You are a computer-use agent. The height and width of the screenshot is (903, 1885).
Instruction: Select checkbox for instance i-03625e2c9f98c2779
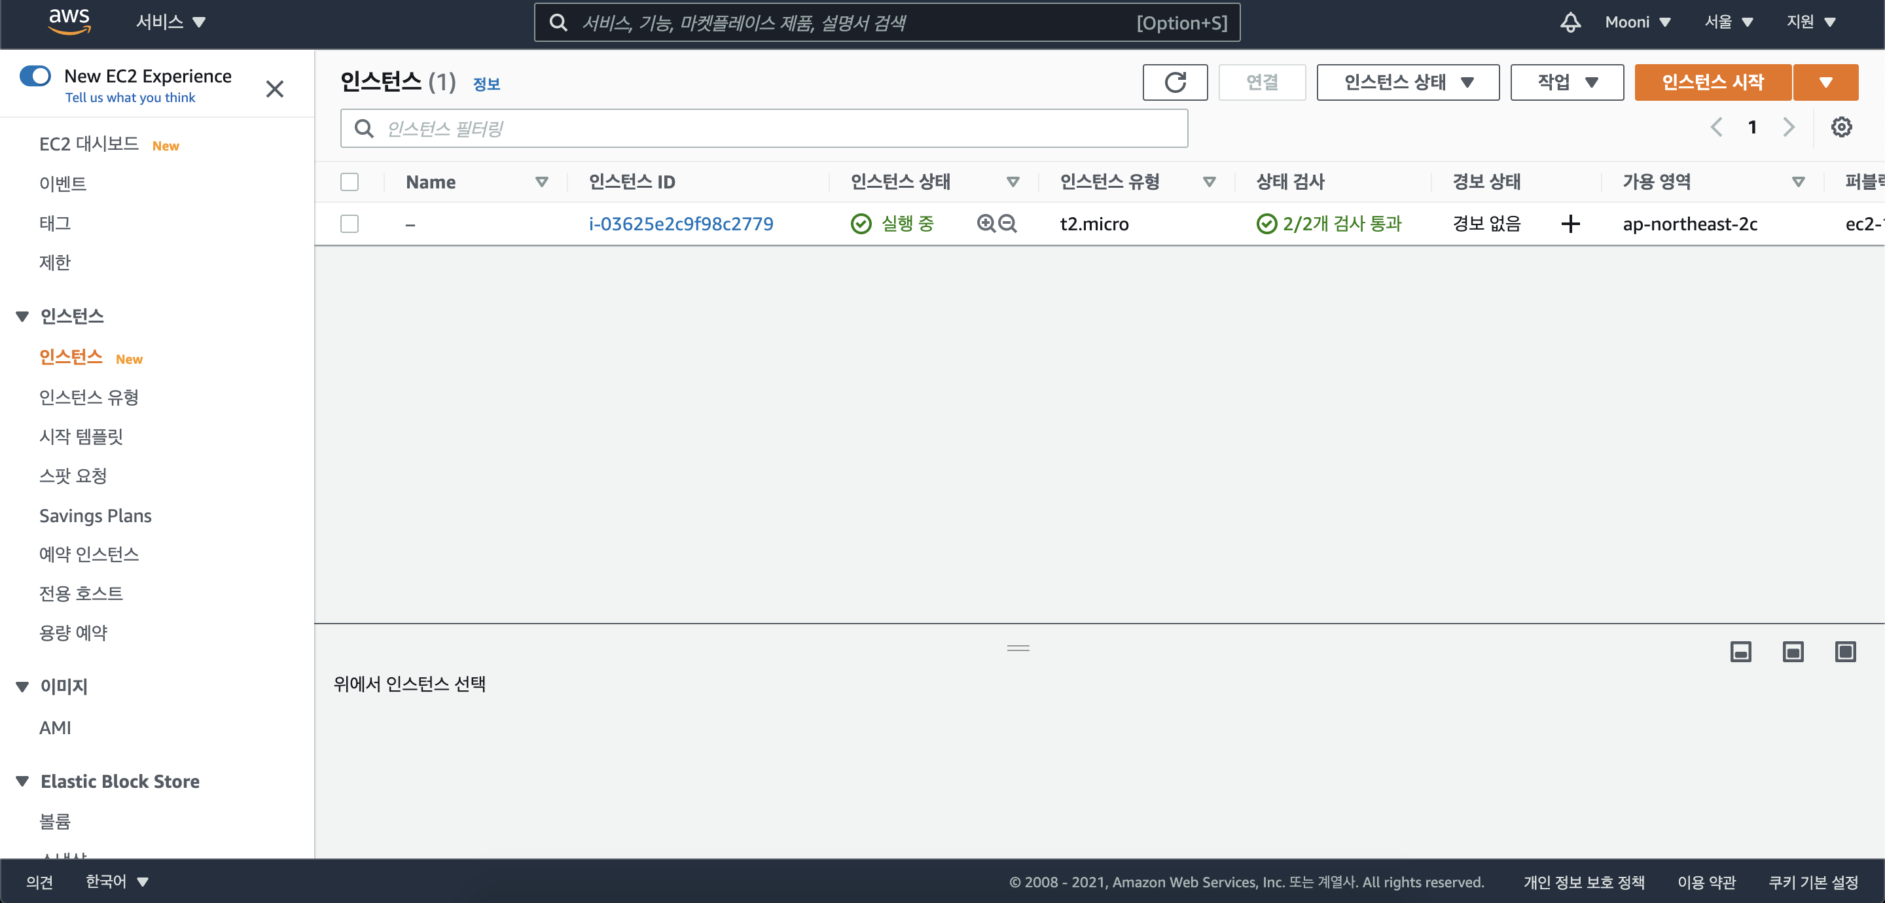pyautogui.click(x=350, y=224)
